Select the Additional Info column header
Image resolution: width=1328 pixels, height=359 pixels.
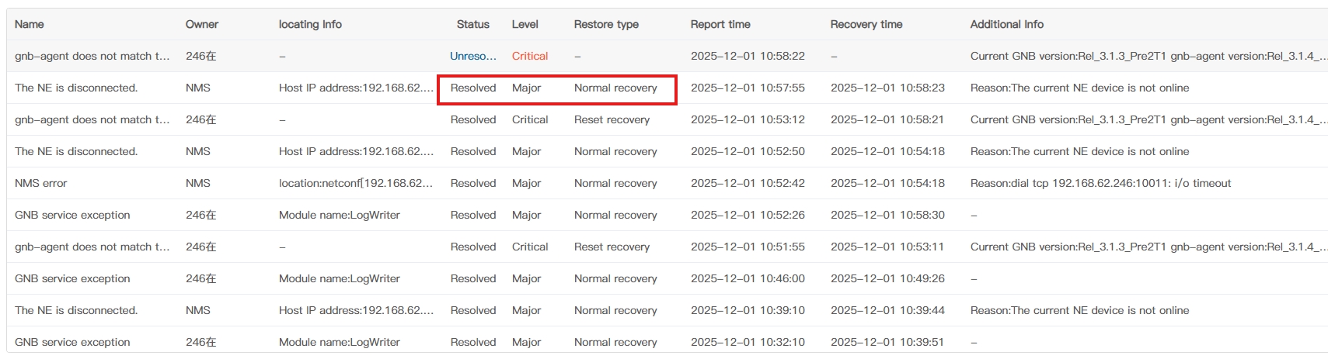1006,24
